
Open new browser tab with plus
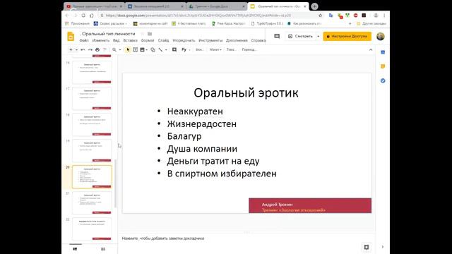coord(314,6)
